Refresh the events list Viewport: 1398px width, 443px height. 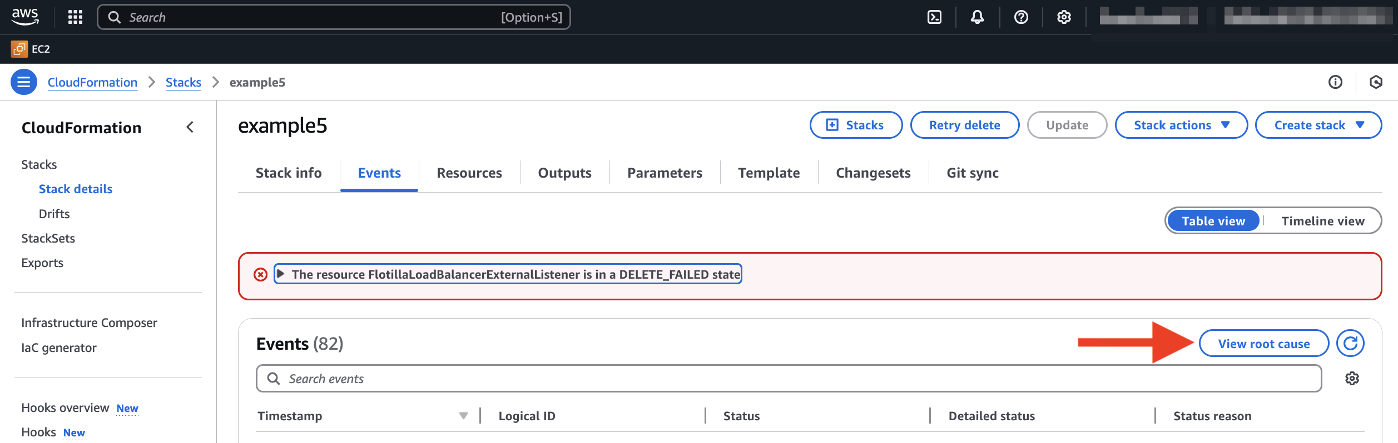pos(1350,344)
